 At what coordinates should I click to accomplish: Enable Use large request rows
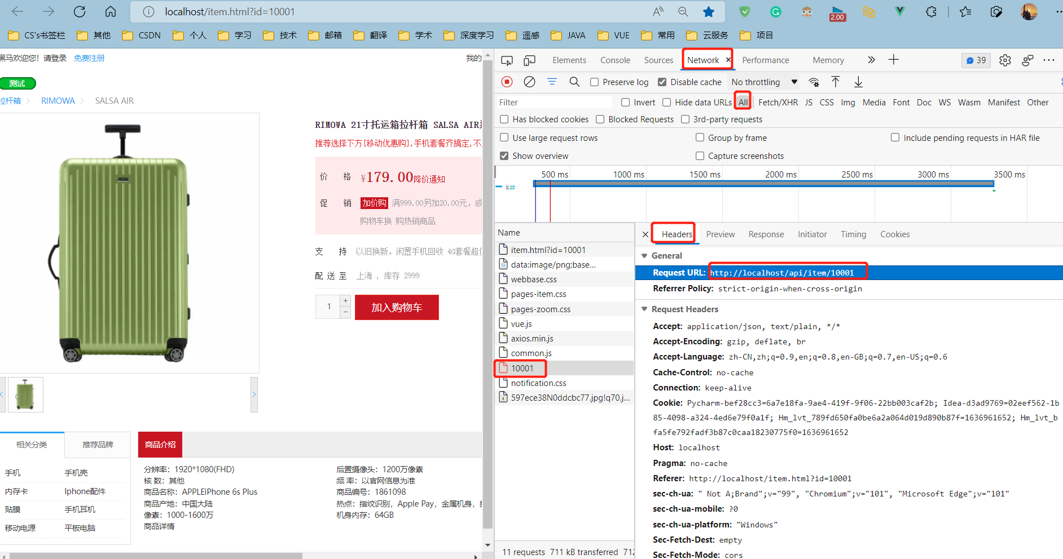point(504,137)
